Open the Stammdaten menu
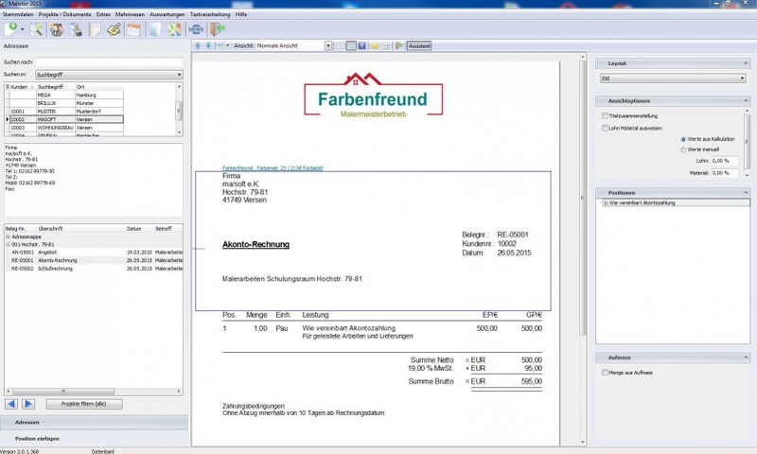The width and height of the screenshot is (757, 454). click(x=18, y=14)
